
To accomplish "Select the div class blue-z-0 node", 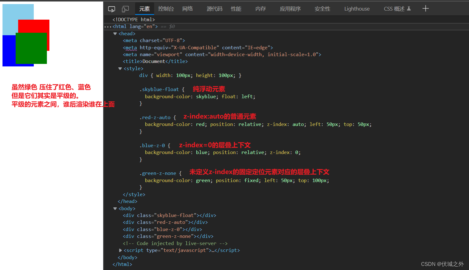I will pyautogui.click(x=162, y=229).
